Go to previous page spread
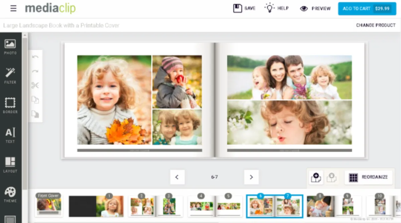The width and height of the screenshot is (401, 223). 177,177
